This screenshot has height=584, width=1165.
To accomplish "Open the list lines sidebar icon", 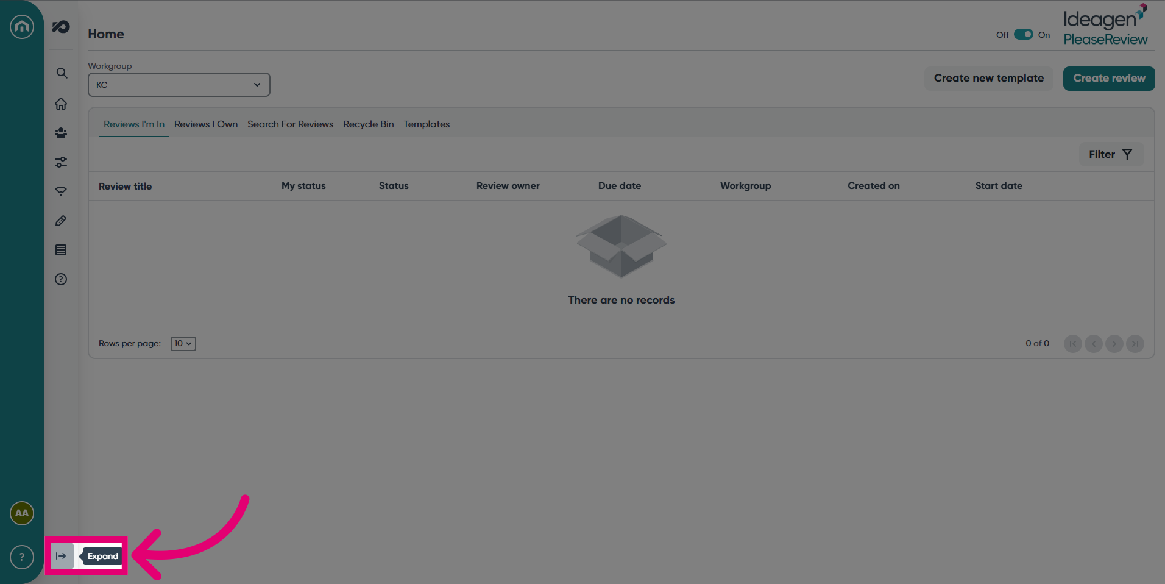I will pyautogui.click(x=61, y=250).
